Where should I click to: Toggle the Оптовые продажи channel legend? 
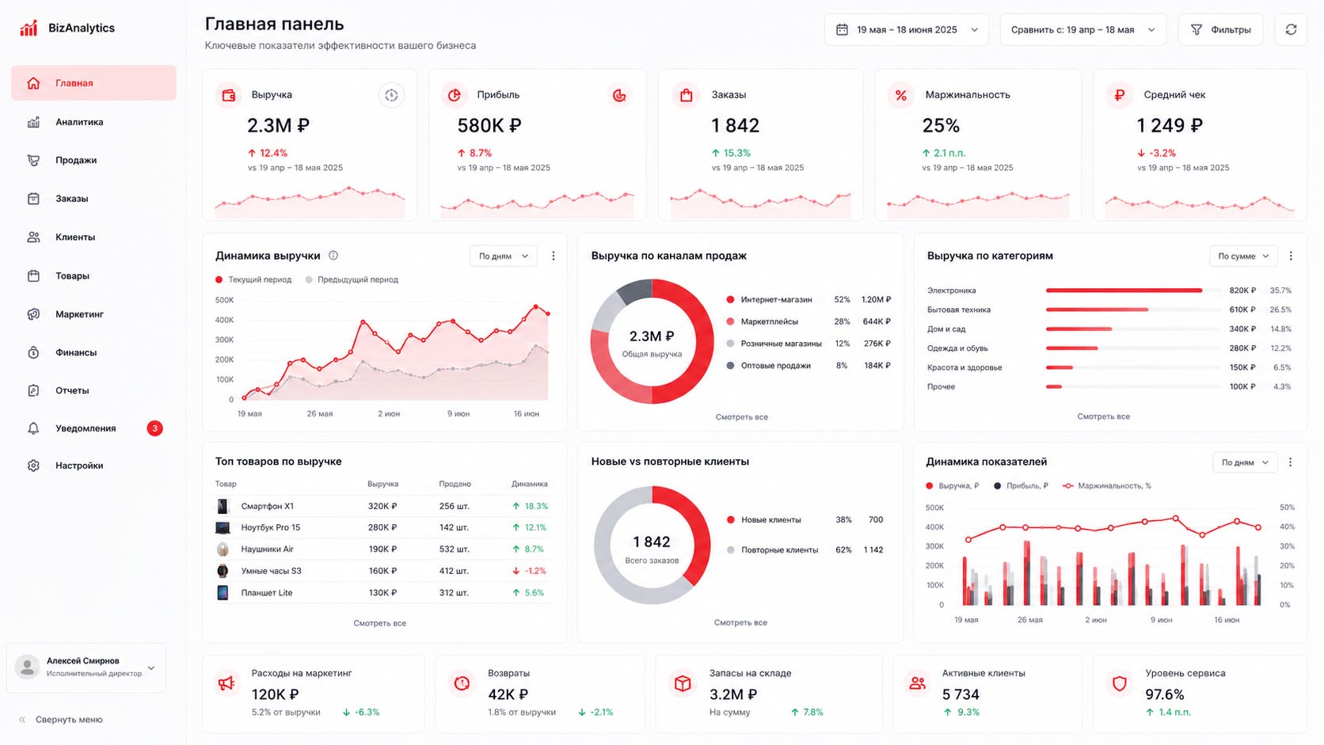coord(768,366)
